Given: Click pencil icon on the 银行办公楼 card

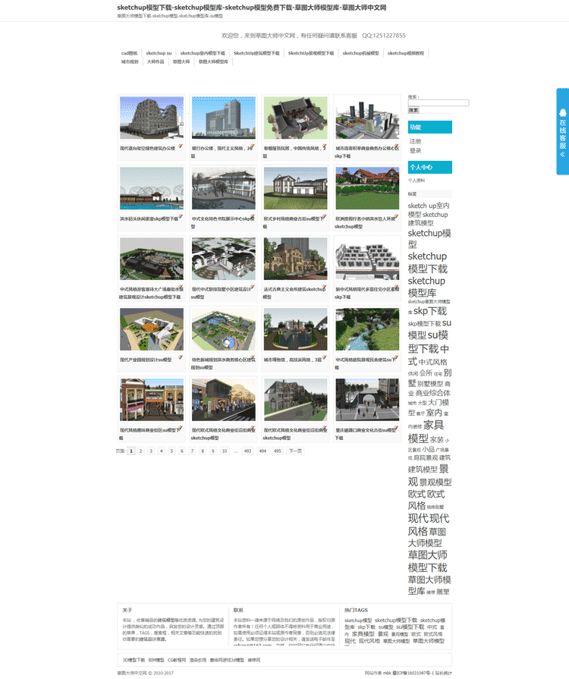Looking at the screenshot, I should click(x=253, y=146).
